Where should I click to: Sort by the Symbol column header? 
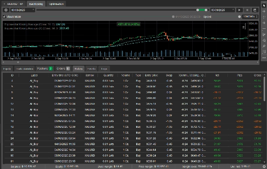pos(89,75)
